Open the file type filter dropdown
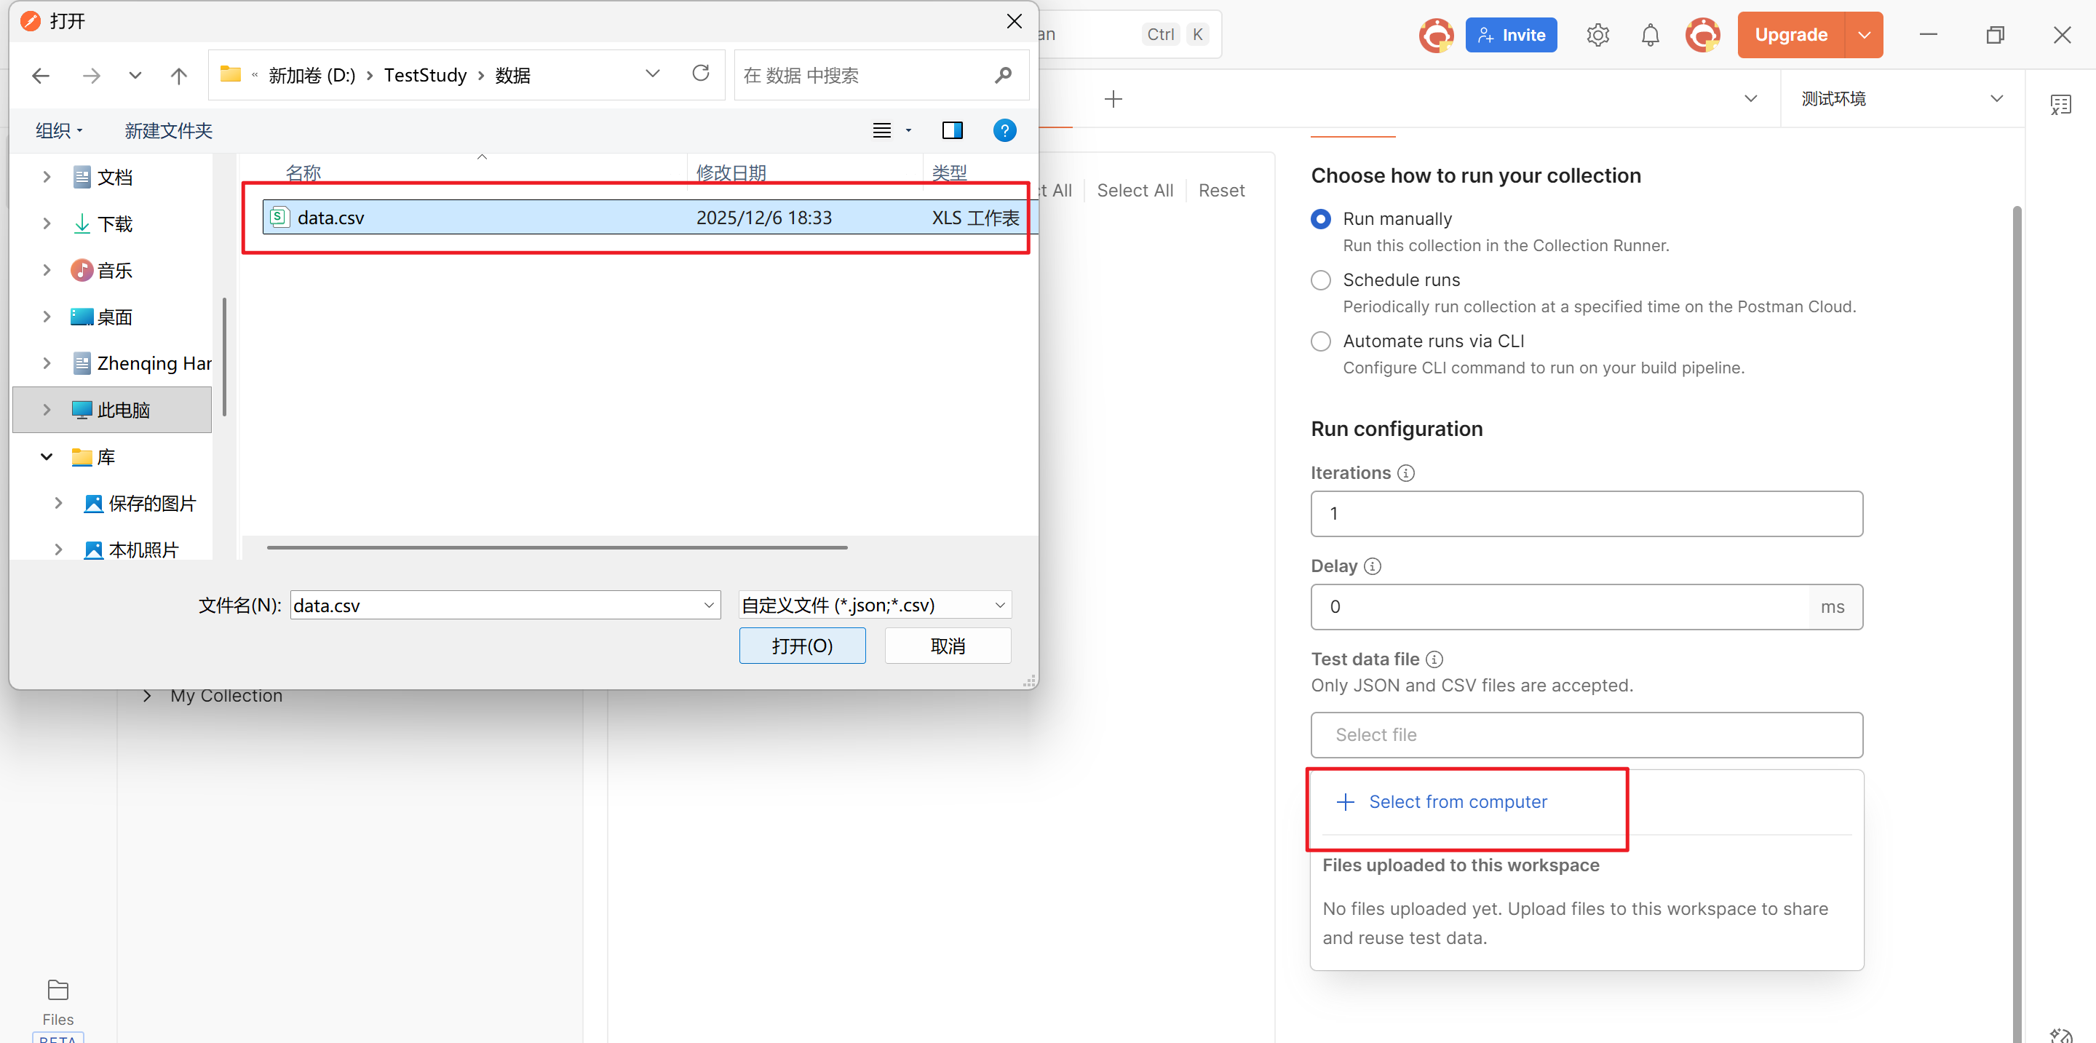 (x=875, y=605)
